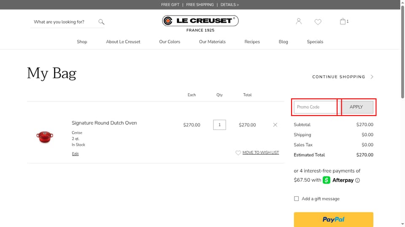This screenshot has width=405, height=227.
Task: Click the Subtotal label
Action: (302, 124)
